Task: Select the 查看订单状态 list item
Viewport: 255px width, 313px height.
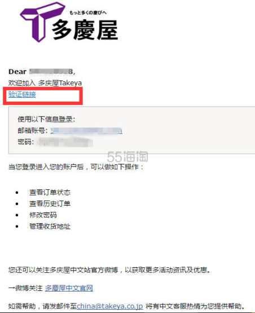Action: [50, 192]
